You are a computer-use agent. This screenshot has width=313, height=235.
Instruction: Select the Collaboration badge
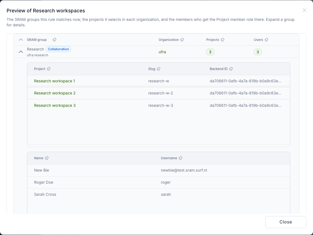pyautogui.click(x=58, y=49)
